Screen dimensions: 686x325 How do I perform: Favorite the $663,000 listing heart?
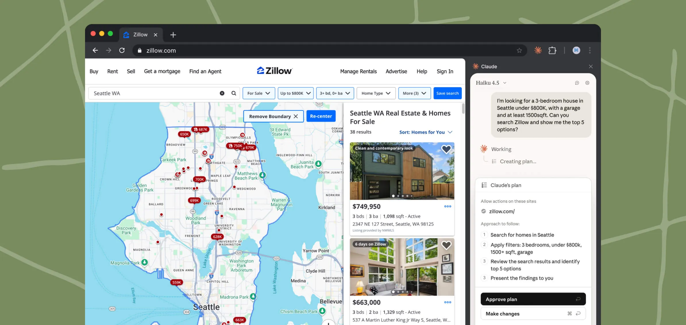[446, 245]
